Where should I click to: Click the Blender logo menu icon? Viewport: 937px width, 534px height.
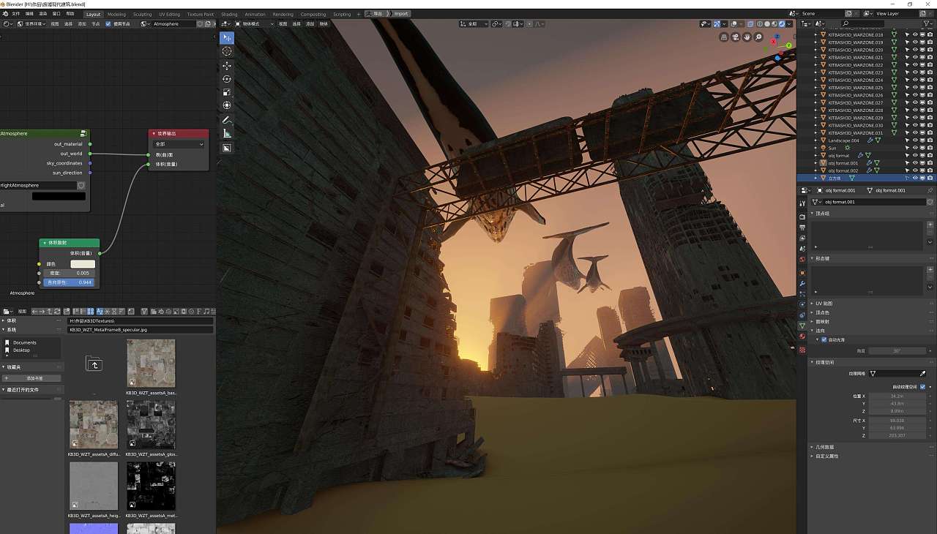tap(5, 14)
